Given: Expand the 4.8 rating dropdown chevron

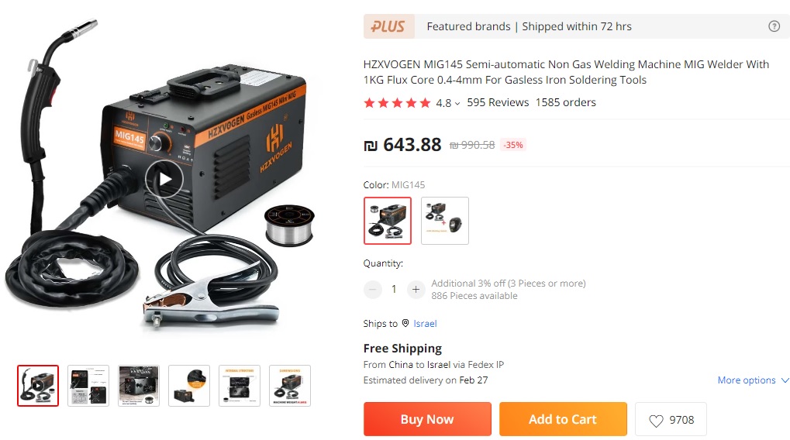Looking at the screenshot, I should click(x=457, y=103).
